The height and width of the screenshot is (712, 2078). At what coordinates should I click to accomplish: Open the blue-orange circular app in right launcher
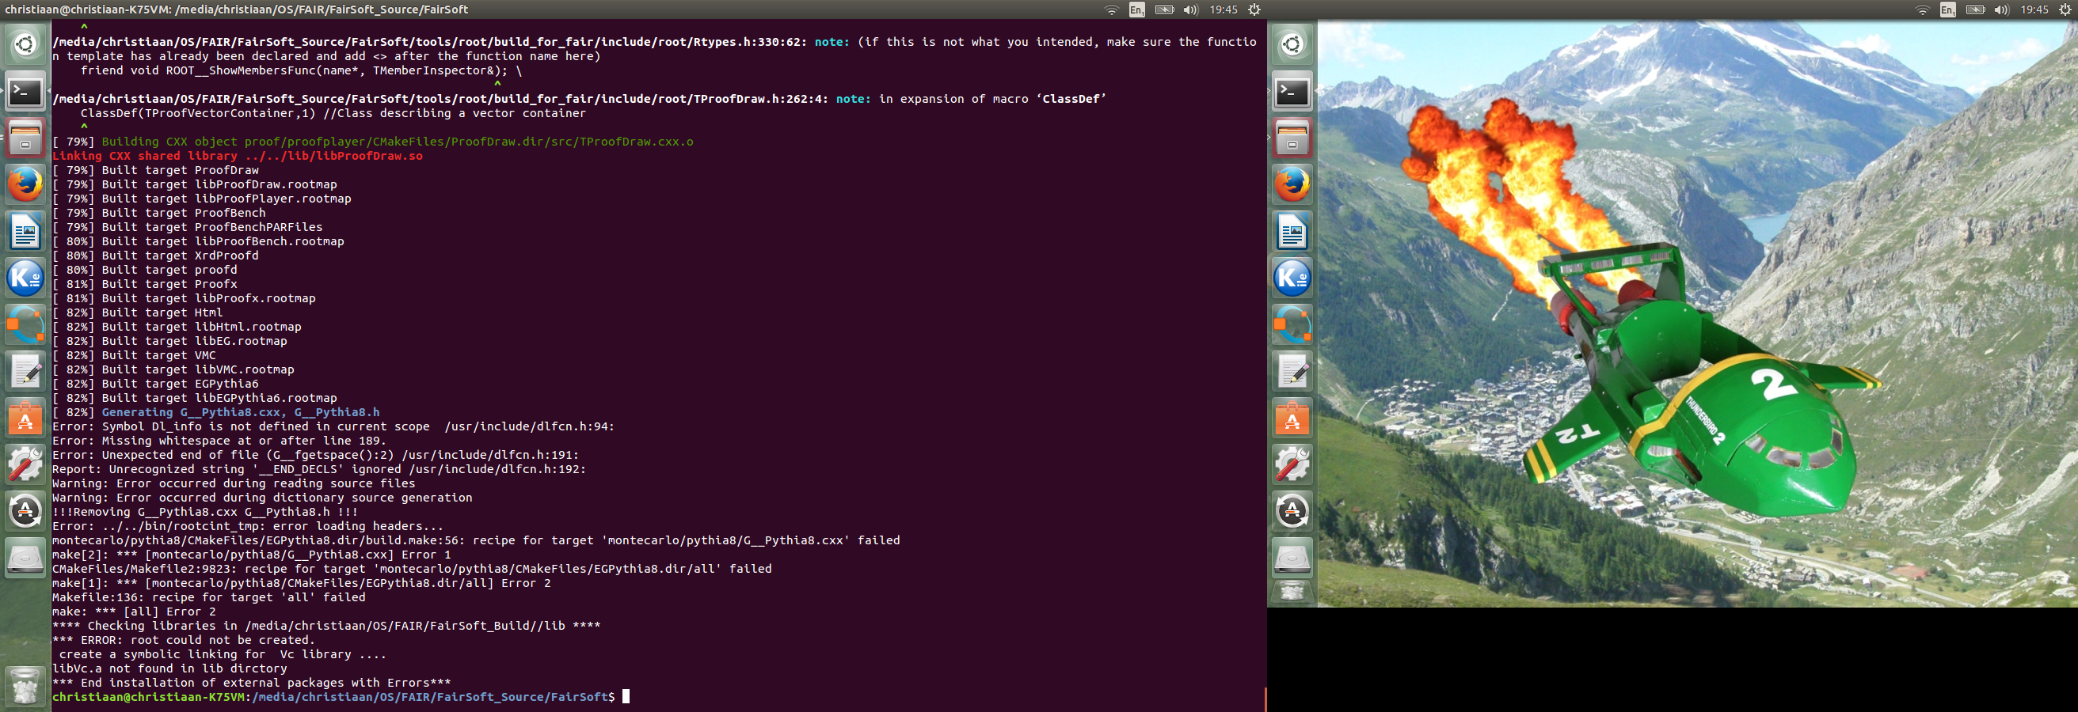click(x=1292, y=324)
